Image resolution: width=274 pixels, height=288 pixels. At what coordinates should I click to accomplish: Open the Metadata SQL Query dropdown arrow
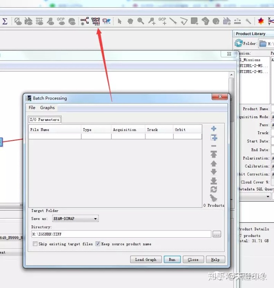268,196
